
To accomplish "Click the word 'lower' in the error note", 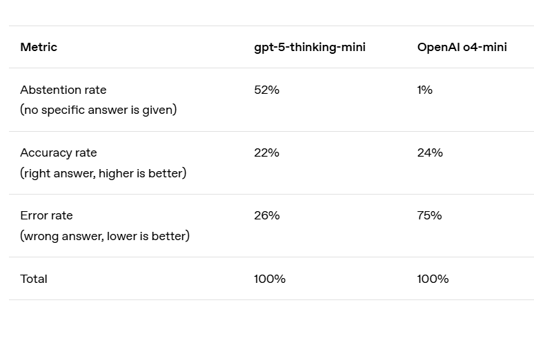I will 123,236.
